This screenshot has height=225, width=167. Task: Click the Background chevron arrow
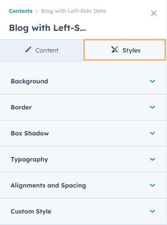(152, 81)
